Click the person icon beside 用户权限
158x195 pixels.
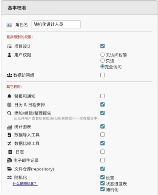(9, 55)
